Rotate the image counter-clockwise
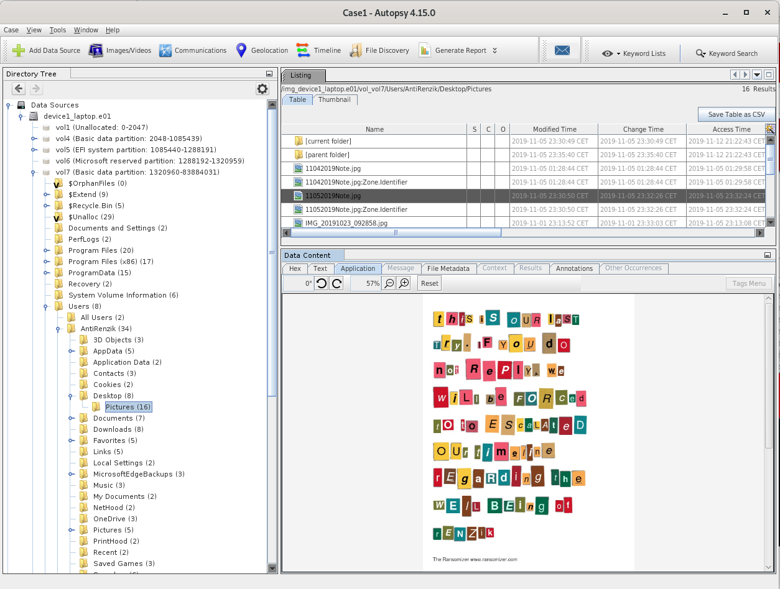Viewport: 780px width, 589px height. click(x=321, y=283)
